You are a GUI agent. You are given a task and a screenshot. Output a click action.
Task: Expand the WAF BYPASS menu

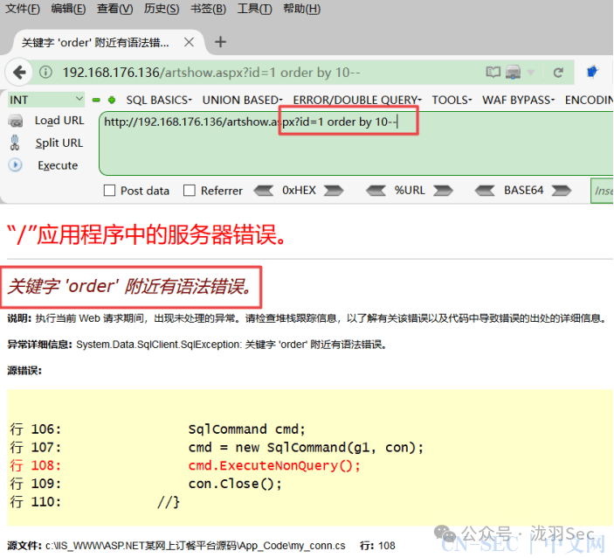pyautogui.click(x=519, y=100)
